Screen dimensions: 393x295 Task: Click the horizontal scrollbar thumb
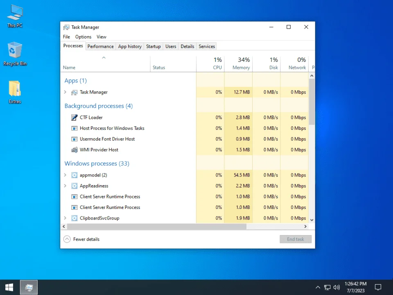157,226
